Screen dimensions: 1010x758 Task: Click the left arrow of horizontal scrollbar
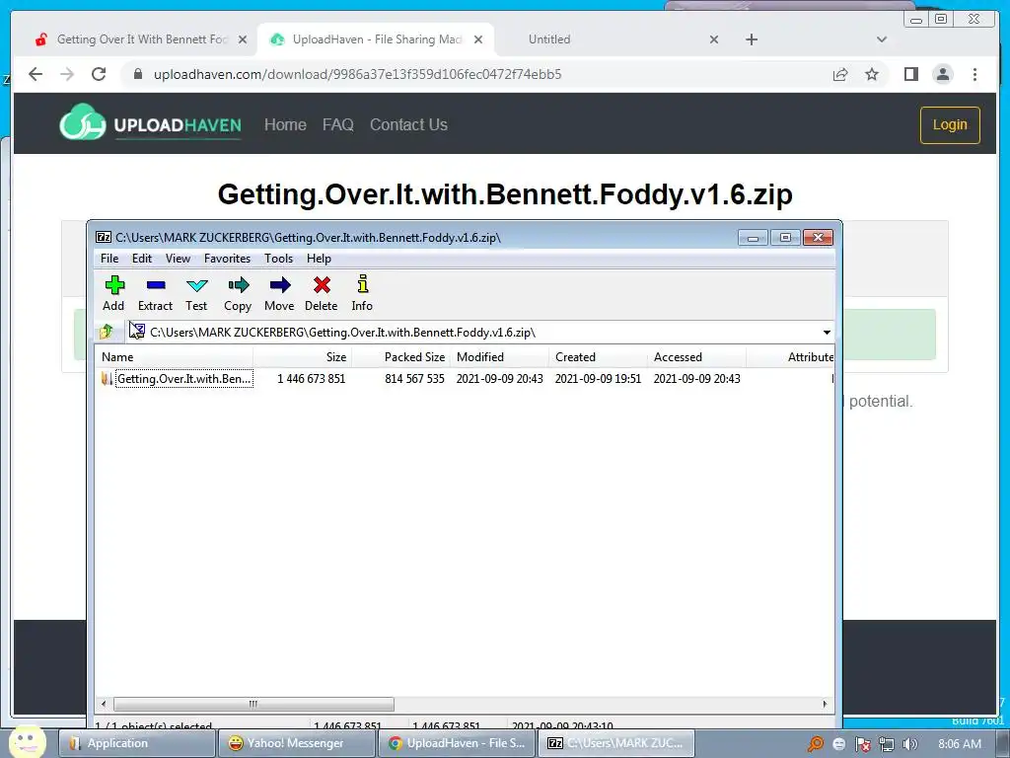tap(104, 704)
